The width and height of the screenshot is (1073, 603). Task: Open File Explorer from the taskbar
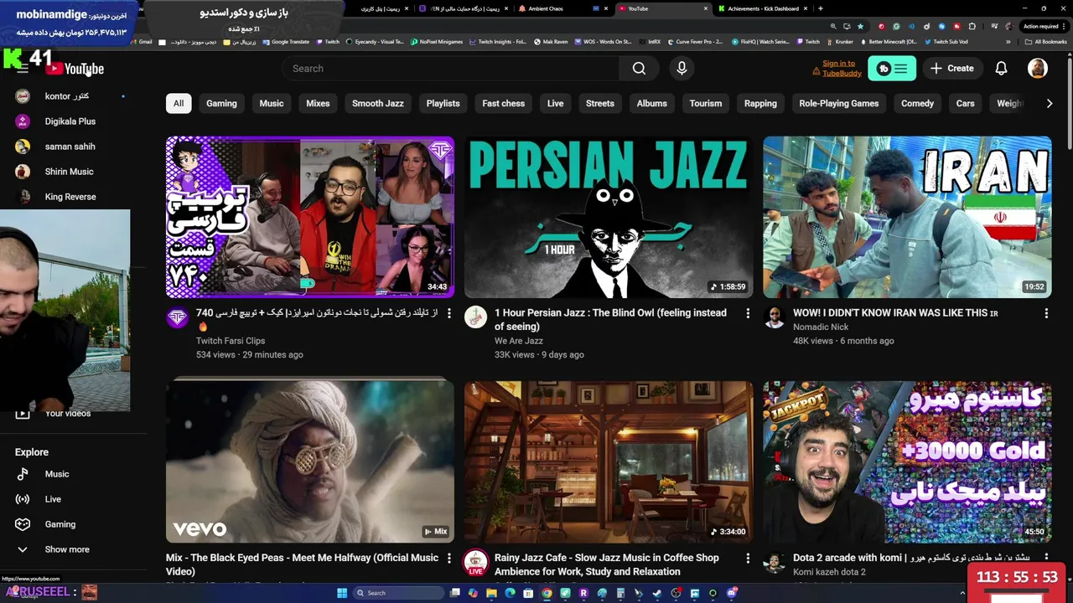pyautogui.click(x=491, y=593)
